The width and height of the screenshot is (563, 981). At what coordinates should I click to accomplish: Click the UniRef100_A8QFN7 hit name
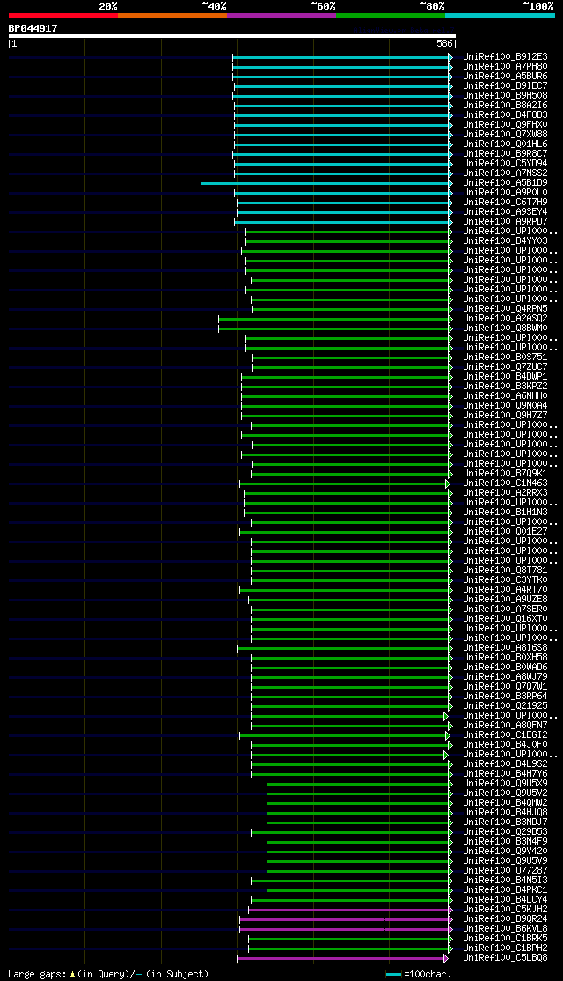coord(505,726)
